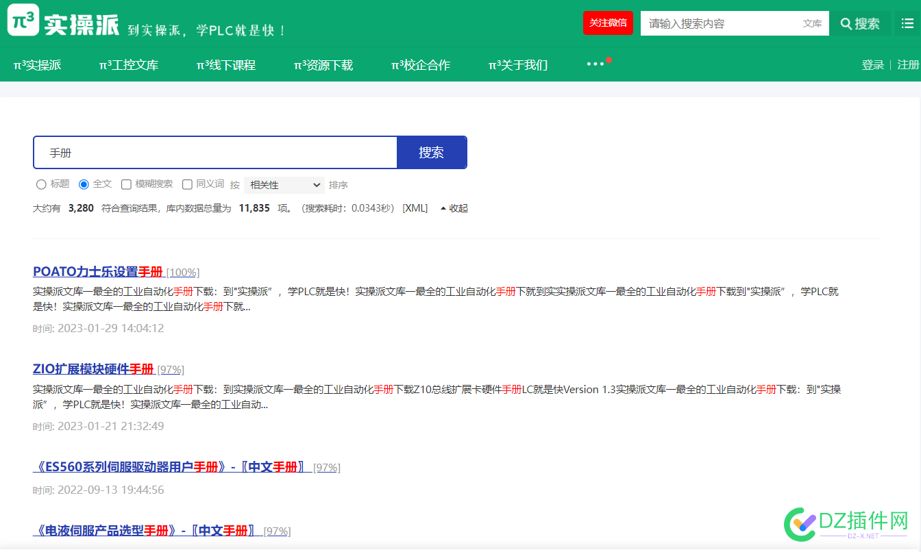The width and height of the screenshot is (921, 552).
Task: Open result POATO力士乐设置手册
Action: (98, 272)
